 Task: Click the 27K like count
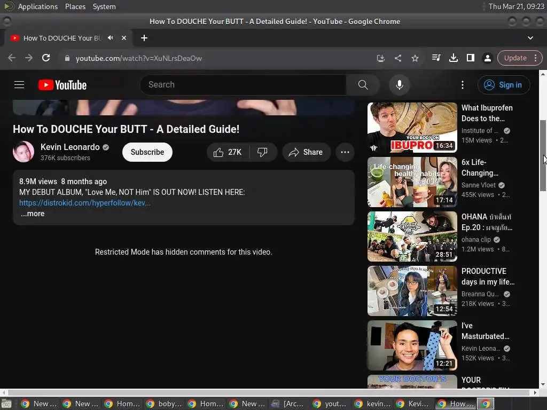[x=235, y=152]
